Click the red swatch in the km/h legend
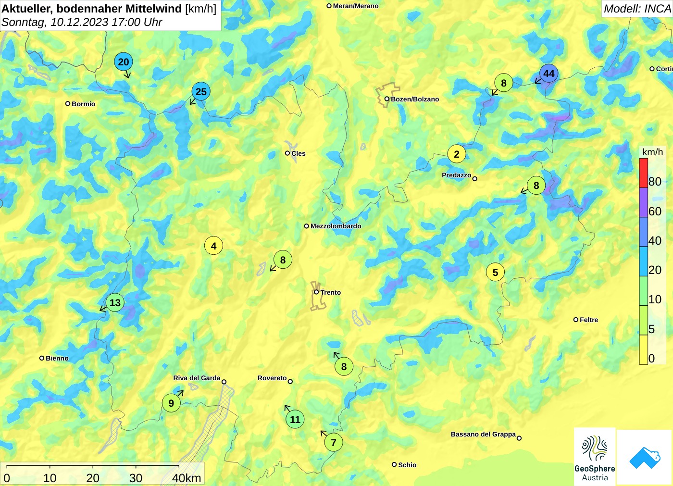 pos(644,173)
